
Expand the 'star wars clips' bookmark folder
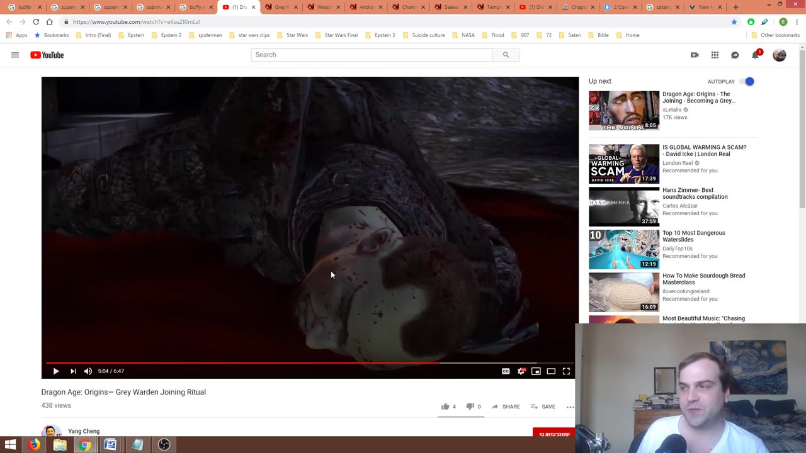pos(249,35)
